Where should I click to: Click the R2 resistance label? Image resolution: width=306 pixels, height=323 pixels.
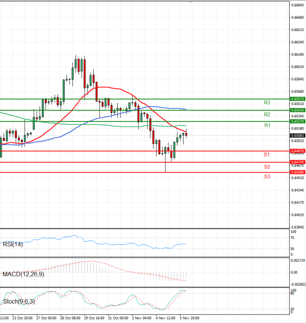point(267,114)
